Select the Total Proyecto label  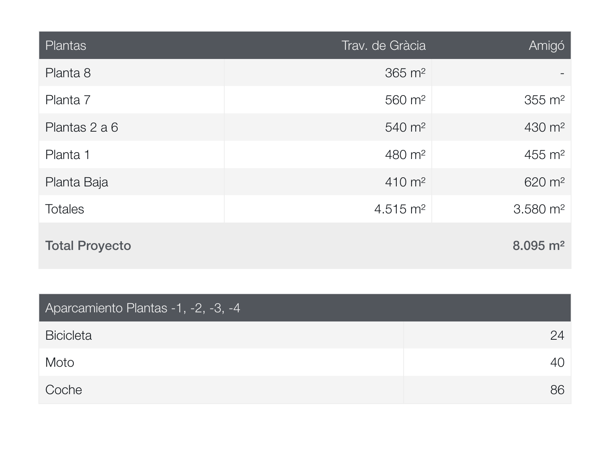tap(88, 246)
